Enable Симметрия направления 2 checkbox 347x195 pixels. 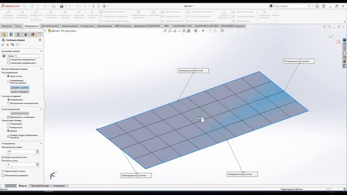(9, 63)
